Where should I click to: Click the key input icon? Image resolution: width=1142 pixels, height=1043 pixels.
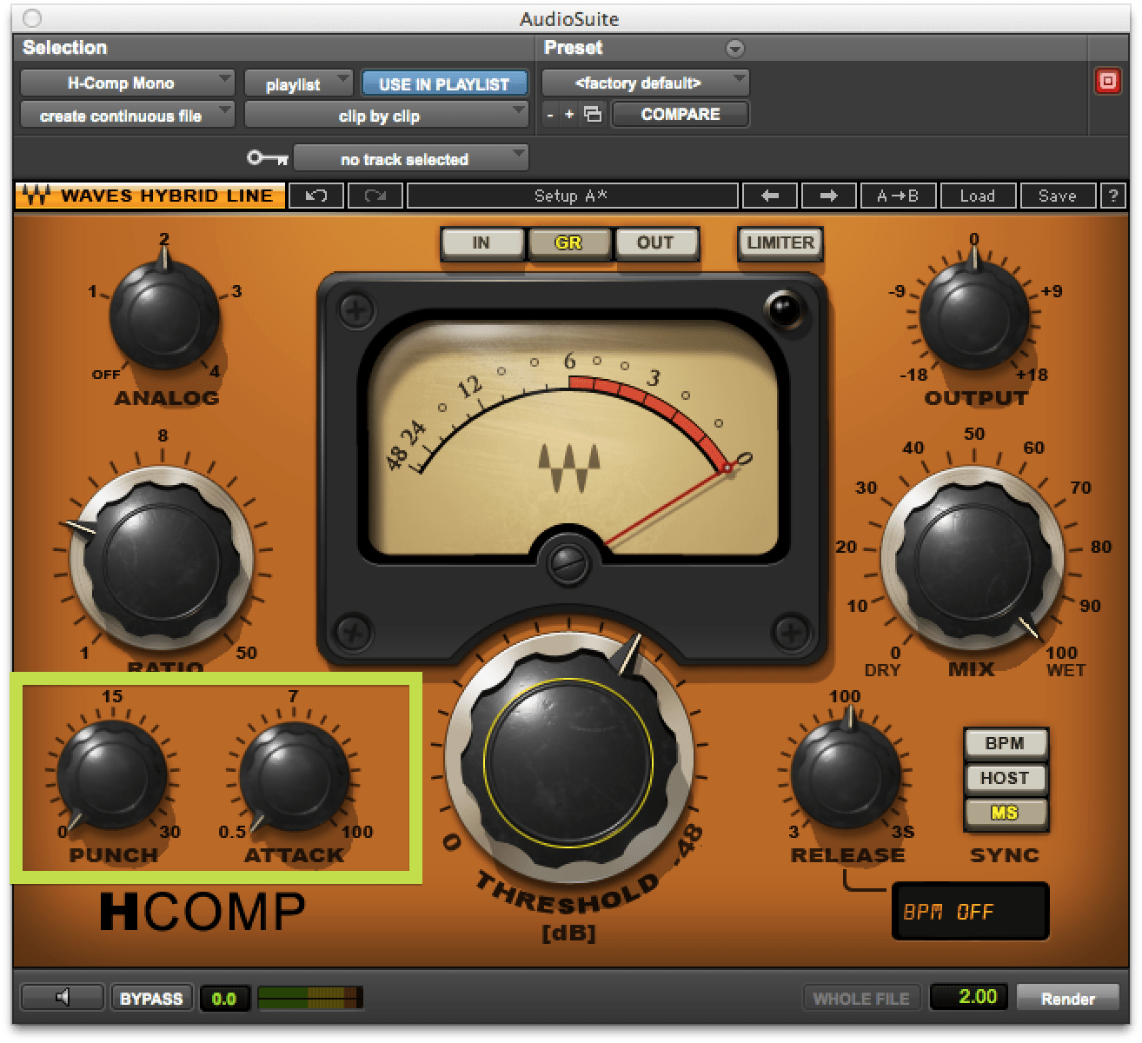tap(267, 158)
